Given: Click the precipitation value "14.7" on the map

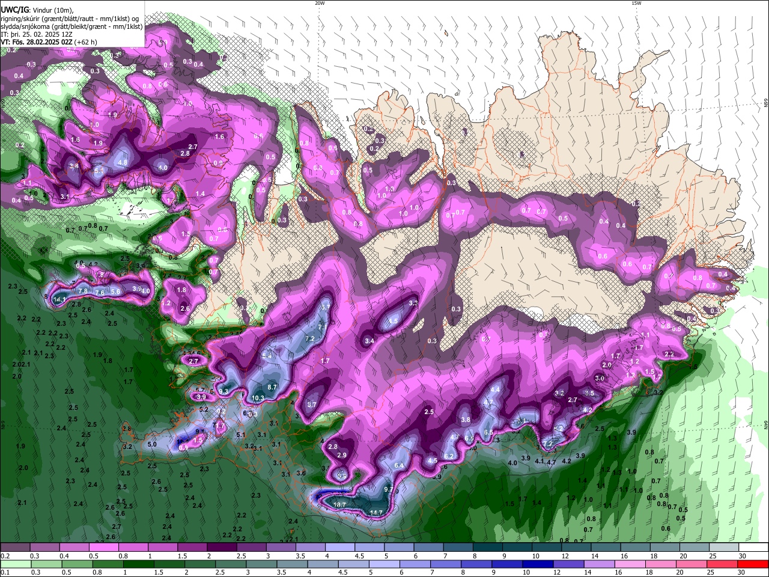Looking at the screenshot, I should point(376,513).
